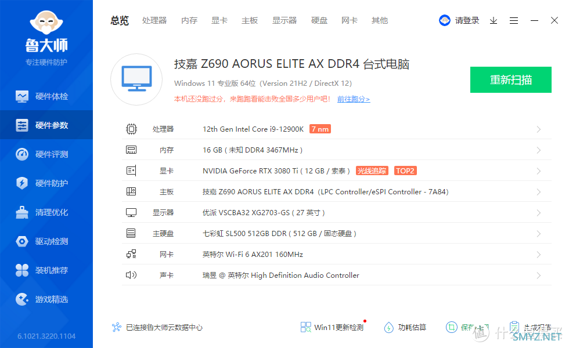Viewport: 569px width, 348px height.
Task: Expand the 显示器 row chevron
Action: tap(539, 213)
